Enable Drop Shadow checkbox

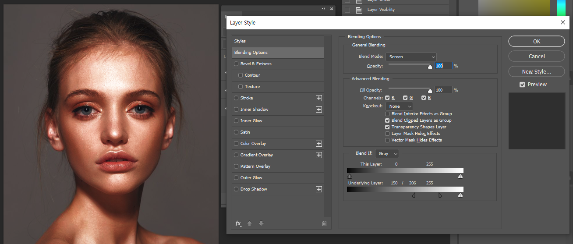tap(237, 189)
